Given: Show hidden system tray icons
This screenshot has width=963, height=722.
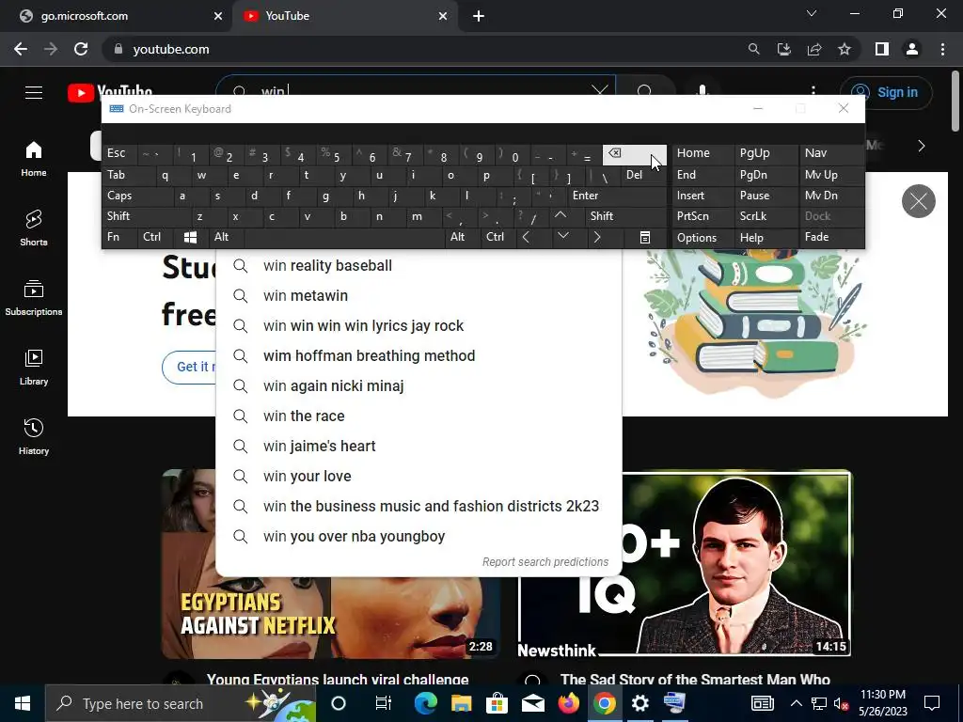Looking at the screenshot, I should (x=796, y=703).
